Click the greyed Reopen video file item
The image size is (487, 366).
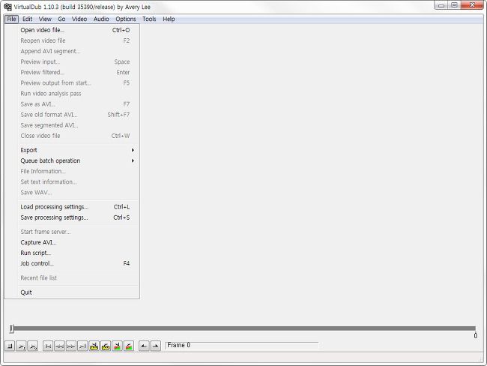click(72, 40)
